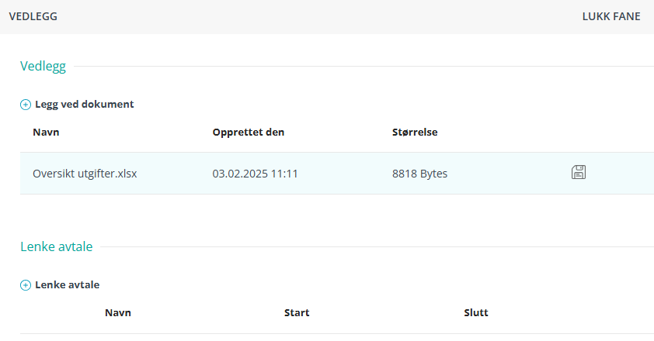Click the Legg ved dokument link text
Viewport: 654px width, 341px height.
(84, 104)
